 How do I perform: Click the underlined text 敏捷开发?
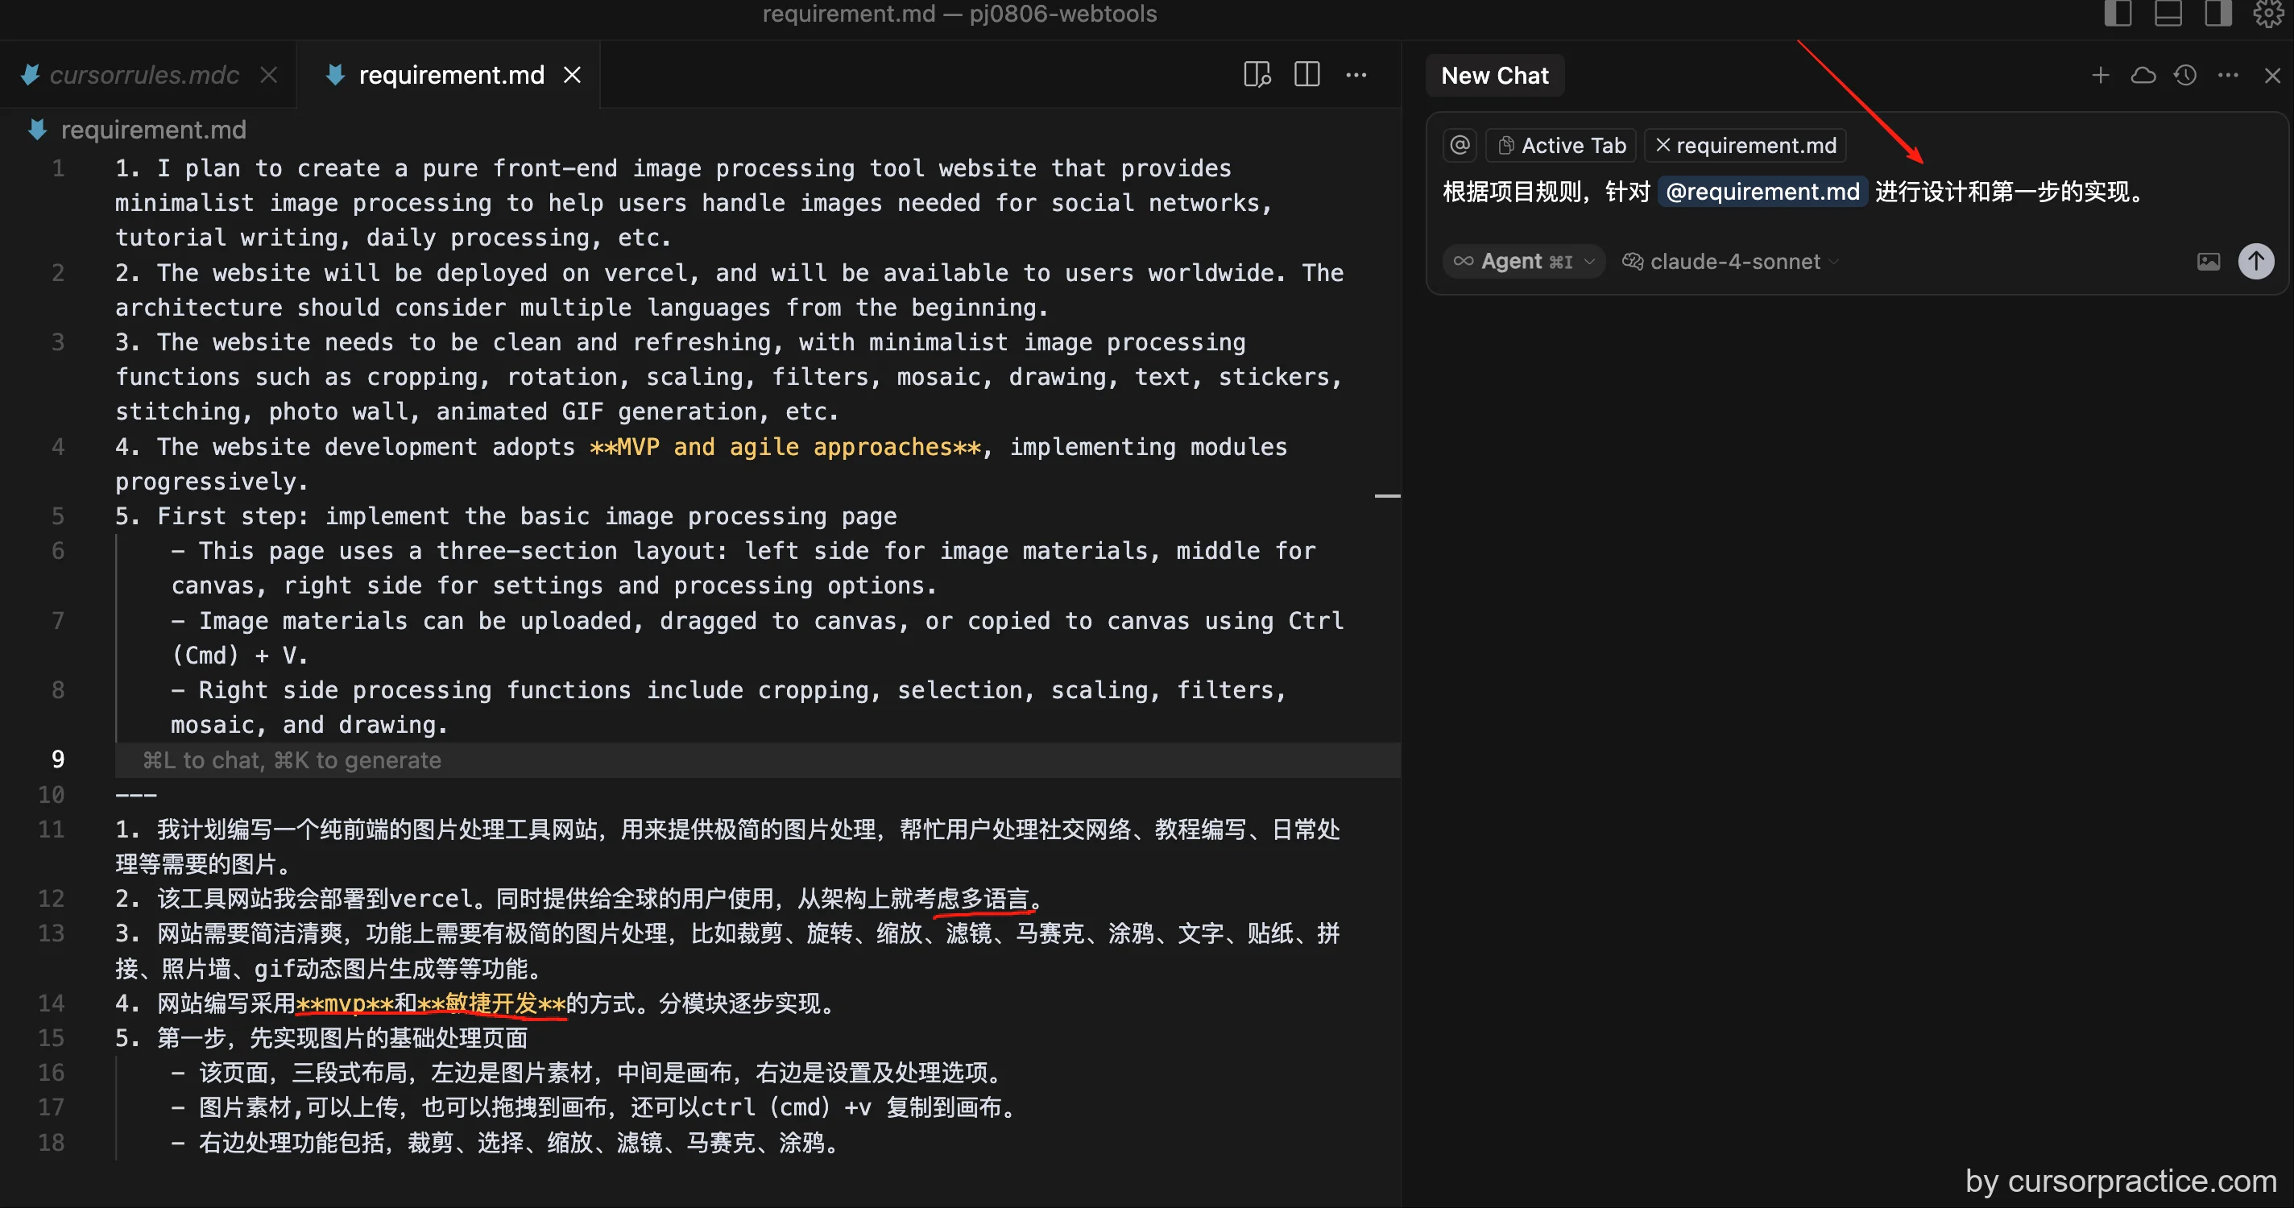491,1003
